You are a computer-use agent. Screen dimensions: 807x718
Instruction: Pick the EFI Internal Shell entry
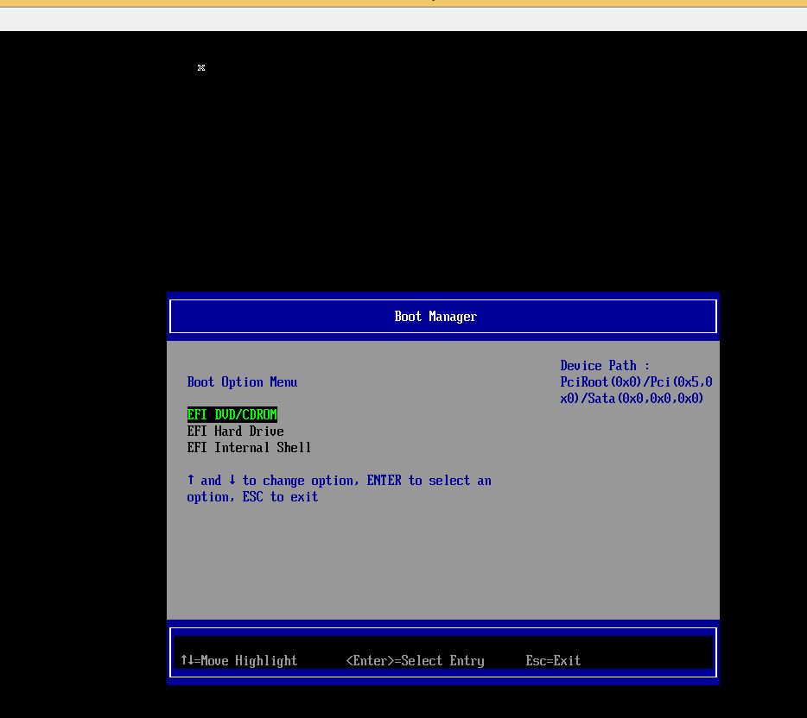tap(249, 447)
